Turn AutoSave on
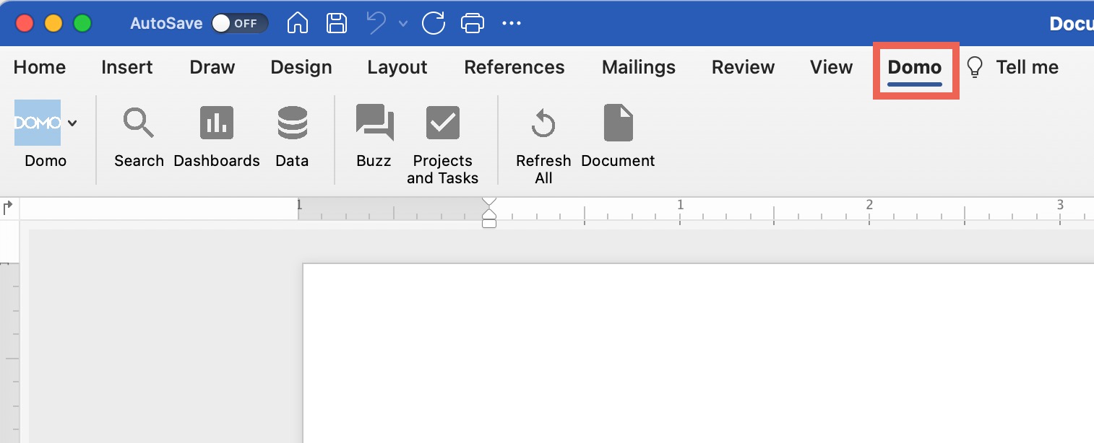The width and height of the screenshot is (1094, 443). (x=239, y=22)
